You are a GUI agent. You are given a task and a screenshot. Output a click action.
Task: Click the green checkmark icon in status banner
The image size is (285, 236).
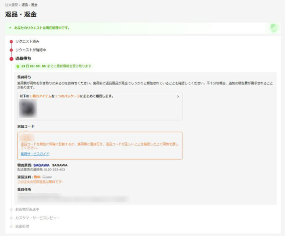pyautogui.click(x=10, y=28)
